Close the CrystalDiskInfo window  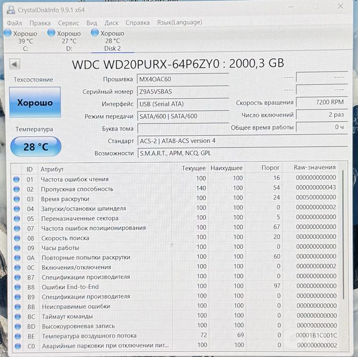[x=341, y=7]
